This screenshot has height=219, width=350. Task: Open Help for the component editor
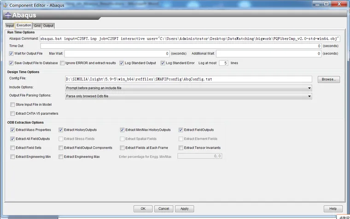click(x=333, y=209)
